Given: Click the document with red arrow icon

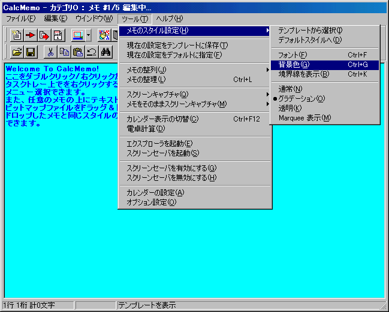Looking at the screenshot, I should 44,35.
